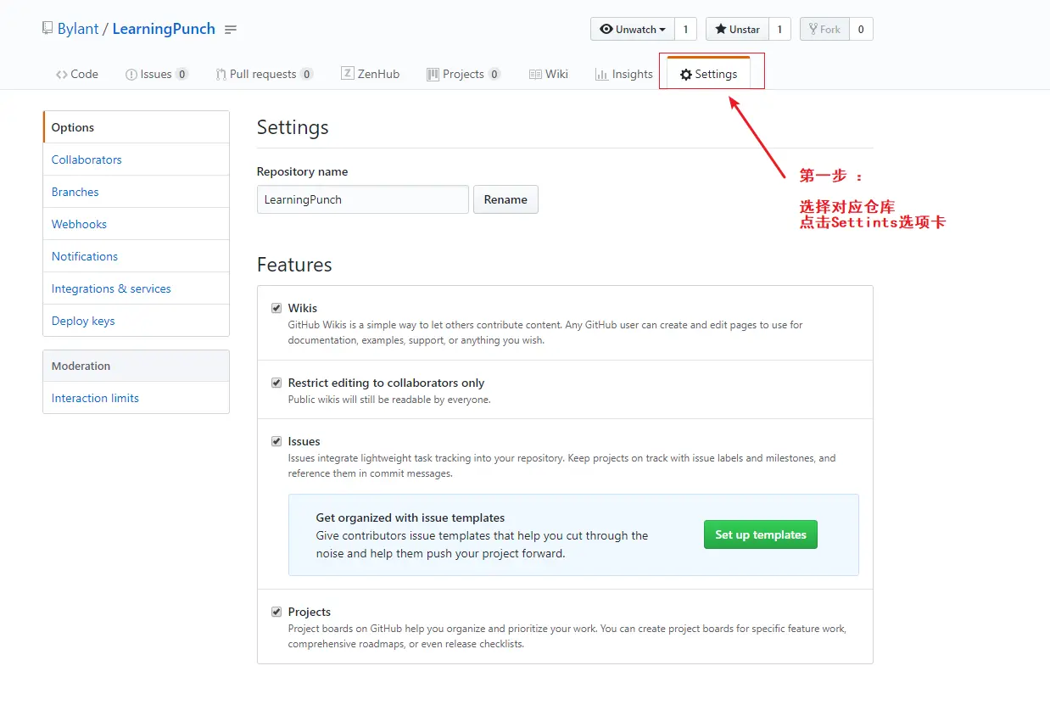Open the Bylant user profile link
1050x705 pixels.
click(x=78, y=29)
